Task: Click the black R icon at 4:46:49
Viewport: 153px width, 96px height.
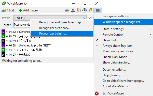Action: (x=3, y=41)
